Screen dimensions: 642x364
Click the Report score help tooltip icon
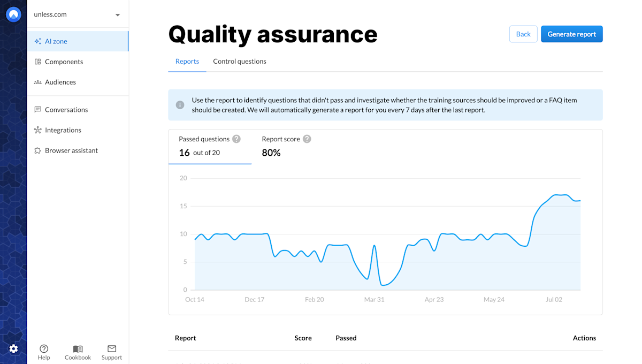pyautogui.click(x=307, y=139)
